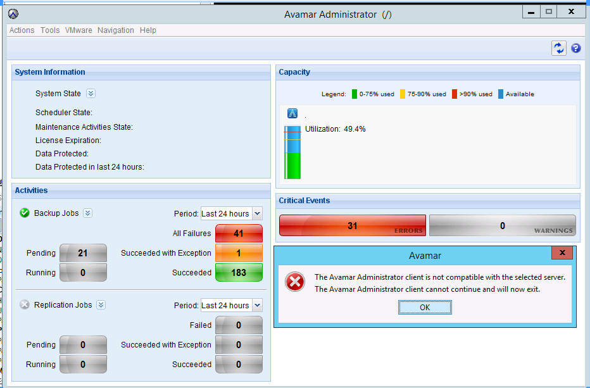Image resolution: width=590 pixels, height=388 pixels.
Task: Click Backup Jobs Pending count 21
Action: point(83,253)
